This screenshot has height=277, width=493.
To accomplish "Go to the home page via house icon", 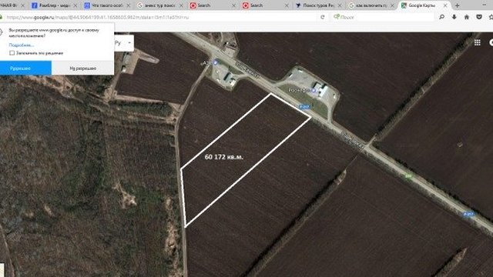I will (467, 17).
